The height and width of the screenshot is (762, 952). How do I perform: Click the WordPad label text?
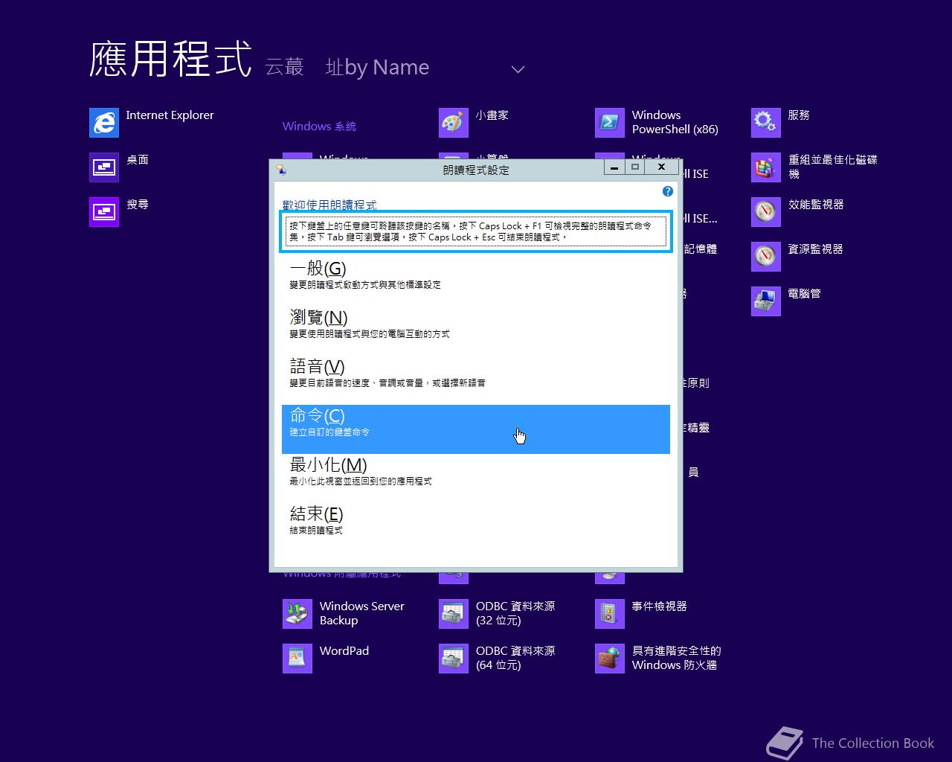[344, 651]
